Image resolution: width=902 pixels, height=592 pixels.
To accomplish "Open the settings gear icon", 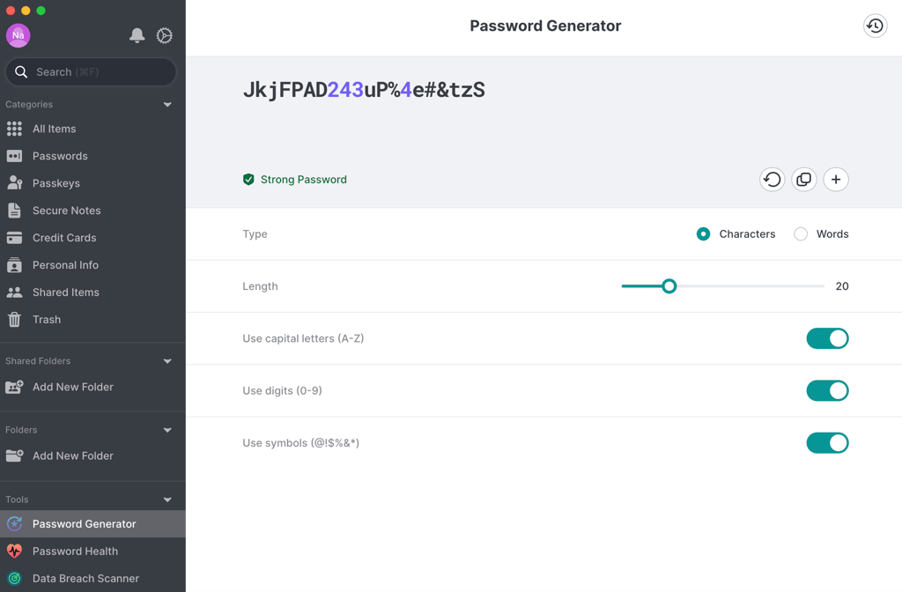I will [165, 35].
